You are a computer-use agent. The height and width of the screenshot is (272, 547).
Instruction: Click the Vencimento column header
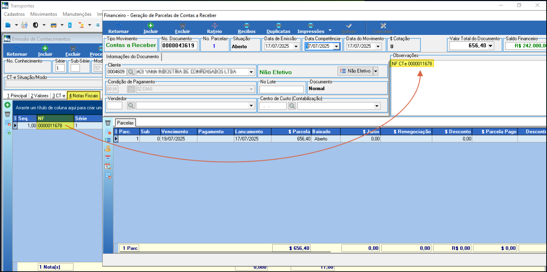tap(179, 132)
